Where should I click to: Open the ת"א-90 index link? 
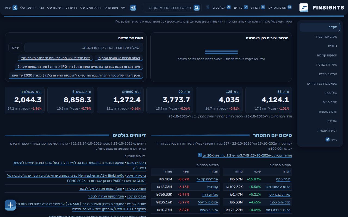(184, 92)
